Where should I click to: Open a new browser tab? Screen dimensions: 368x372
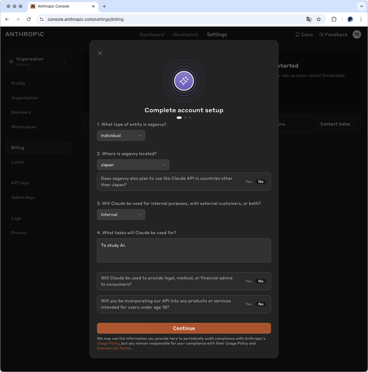pos(104,6)
